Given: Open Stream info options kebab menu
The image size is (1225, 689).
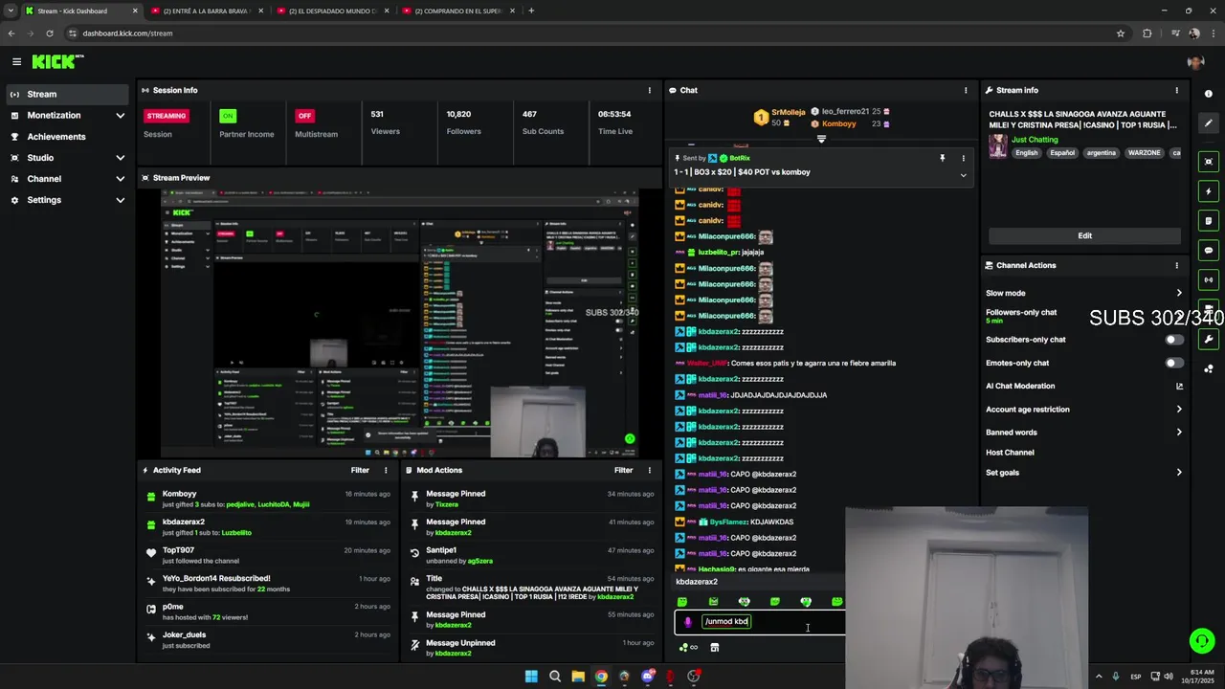Looking at the screenshot, I should point(1177,90).
